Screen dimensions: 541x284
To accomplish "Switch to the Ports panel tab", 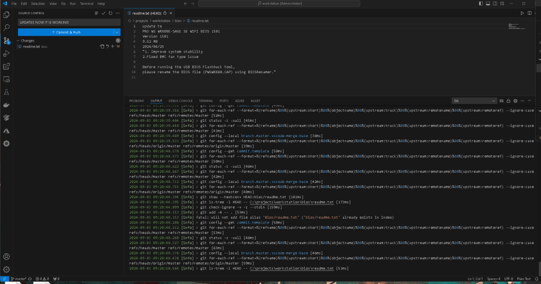I will (x=224, y=101).
